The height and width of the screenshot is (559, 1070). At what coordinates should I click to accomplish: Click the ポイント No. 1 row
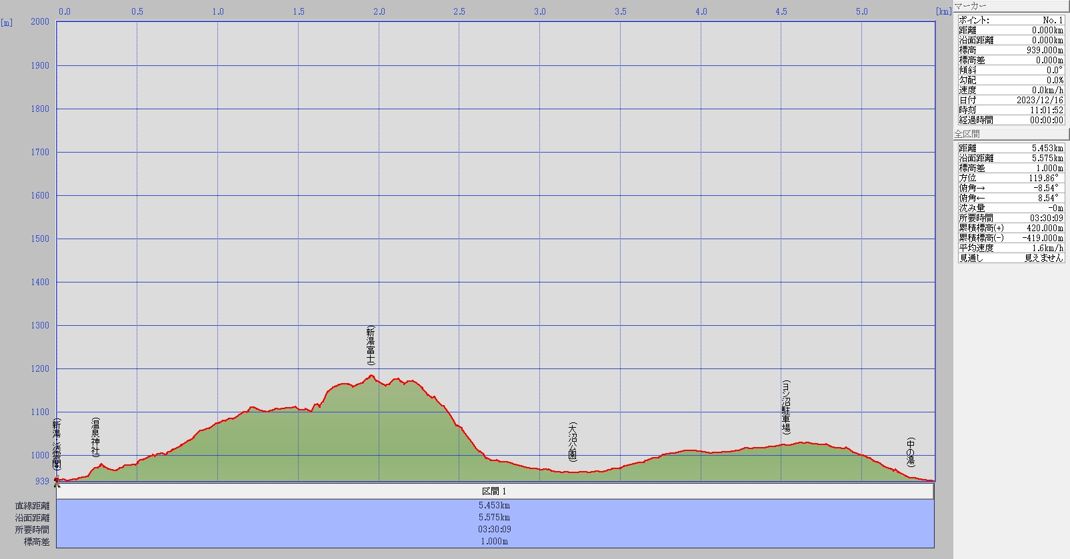tap(1011, 20)
